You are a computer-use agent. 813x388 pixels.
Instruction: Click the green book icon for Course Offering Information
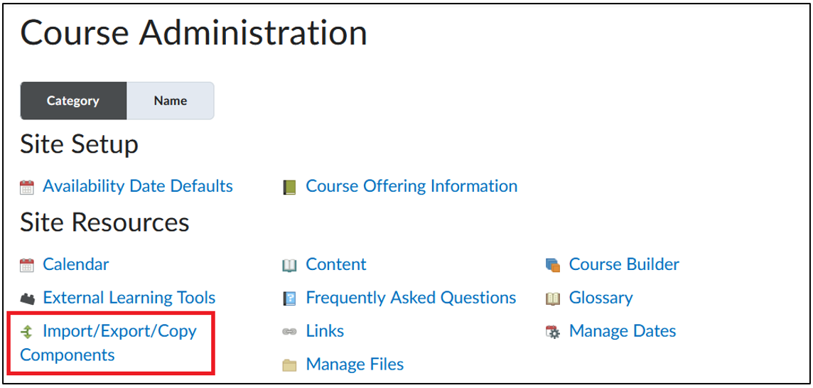tap(289, 188)
